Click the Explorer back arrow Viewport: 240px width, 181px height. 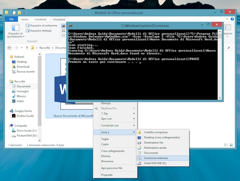click(10, 48)
